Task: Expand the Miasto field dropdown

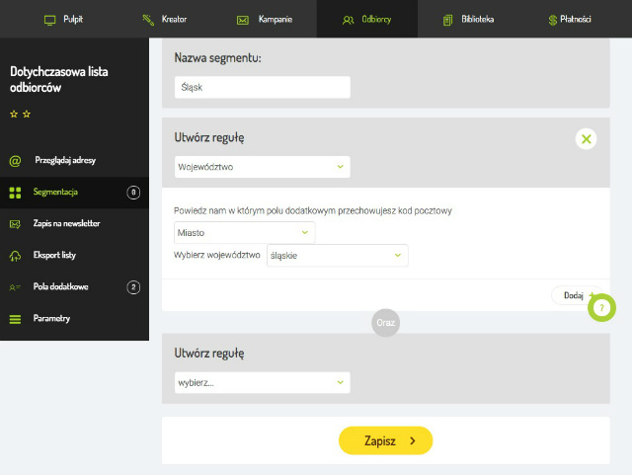Action: pyautogui.click(x=244, y=232)
